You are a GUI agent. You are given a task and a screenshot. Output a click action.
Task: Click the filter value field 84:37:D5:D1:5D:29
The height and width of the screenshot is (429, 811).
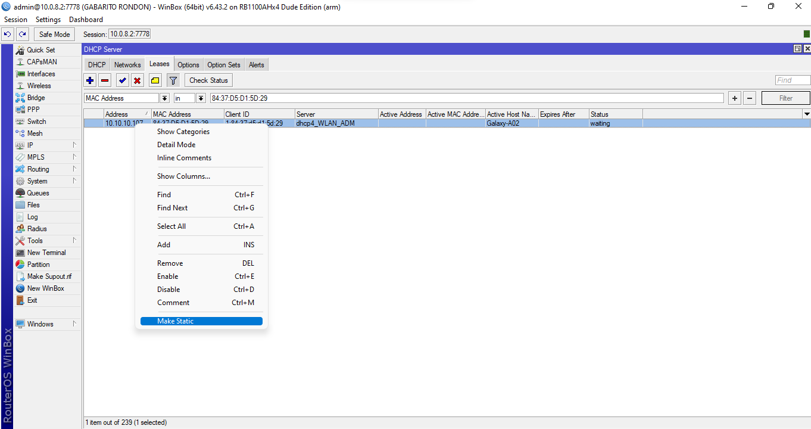[466, 98]
